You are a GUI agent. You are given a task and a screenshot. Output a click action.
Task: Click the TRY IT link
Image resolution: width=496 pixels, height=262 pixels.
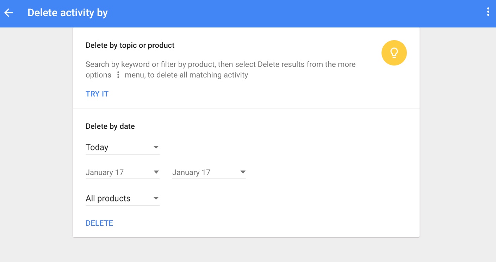(97, 94)
